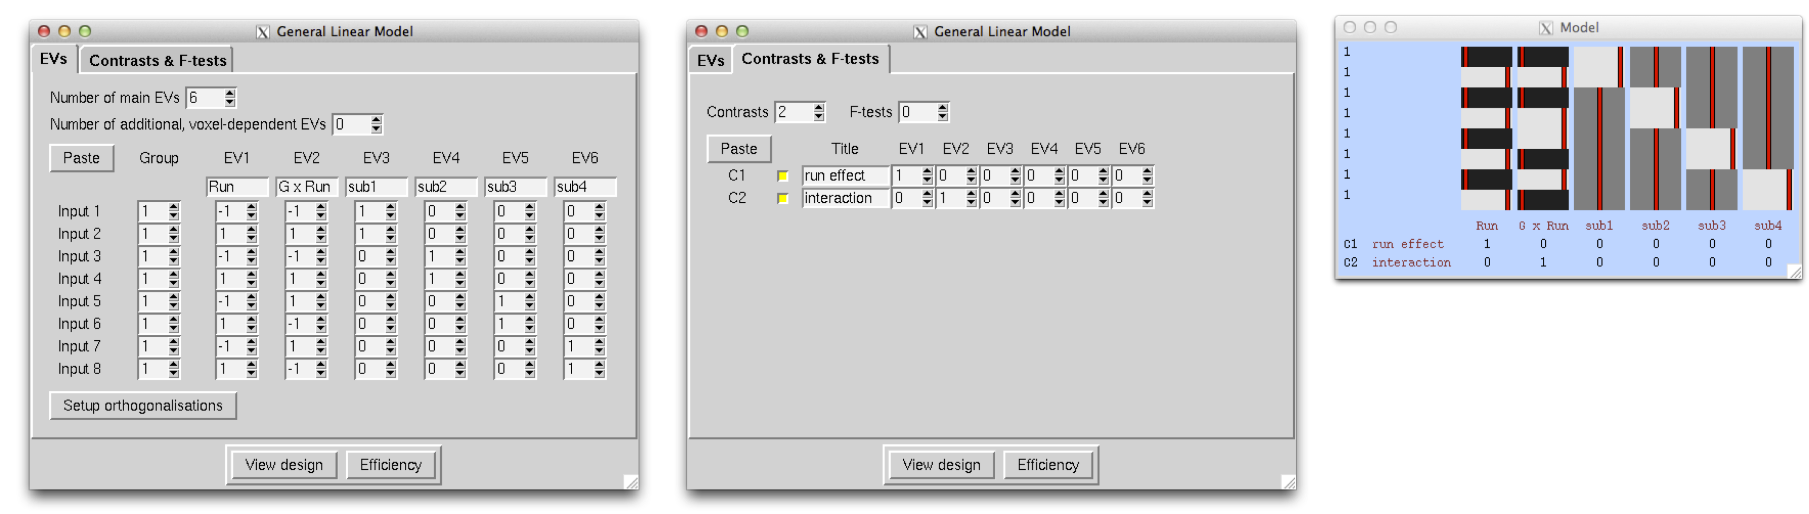Viewport: 1809px width, 514px height.
Task: Toggle the yellow checkbox for contrast C2
Action: click(782, 199)
